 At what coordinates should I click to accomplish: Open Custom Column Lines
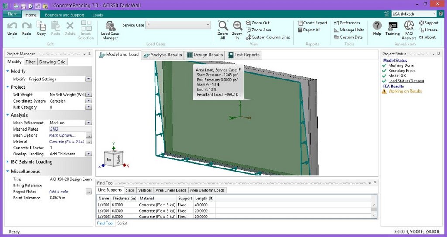point(268,37)
